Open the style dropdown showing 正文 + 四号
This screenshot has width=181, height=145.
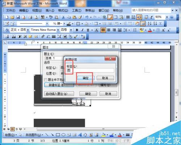[x=28, y=30]
